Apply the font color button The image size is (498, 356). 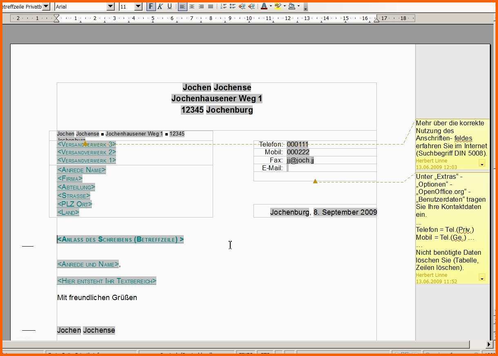pos(264,7)
